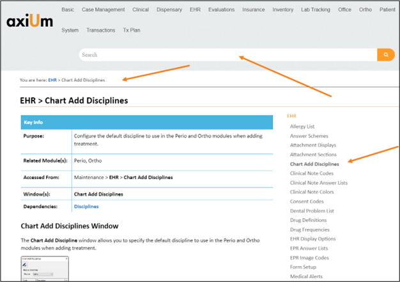This screenshot has height=282, width=400.
Task: Select Chart Add Disciplines in the sidebar
Action: pos(314,164)
